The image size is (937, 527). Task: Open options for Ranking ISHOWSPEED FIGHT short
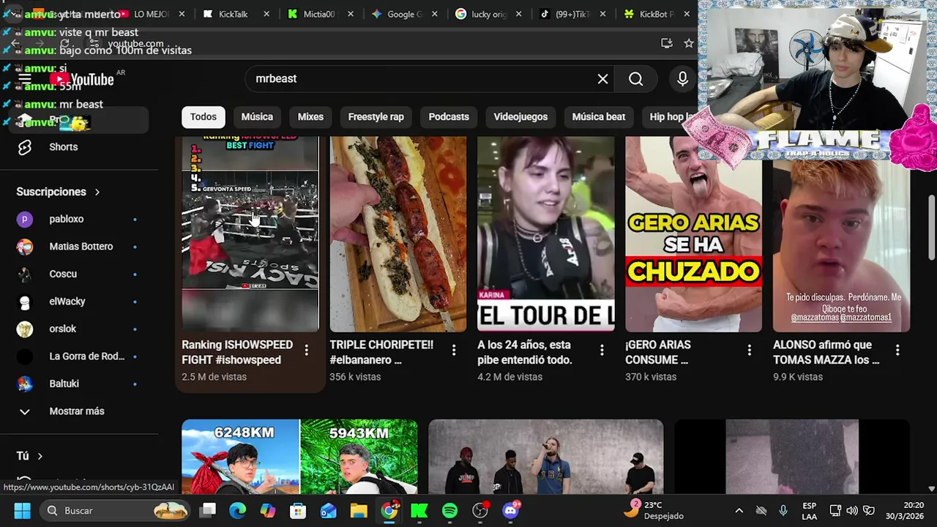pyautogui.click(x=306, y=351)
